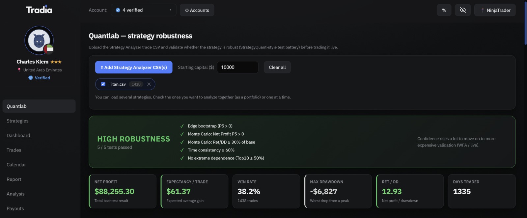This screenshot has height=218, width=527.
Task: Click the Edge bootstrap (P5 > 0) text
Action: (210, 126)
